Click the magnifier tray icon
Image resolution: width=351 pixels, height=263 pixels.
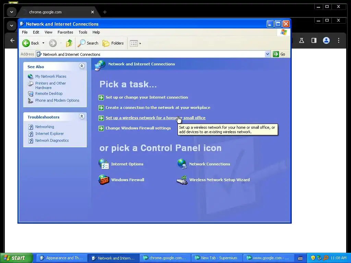[326, 258]
